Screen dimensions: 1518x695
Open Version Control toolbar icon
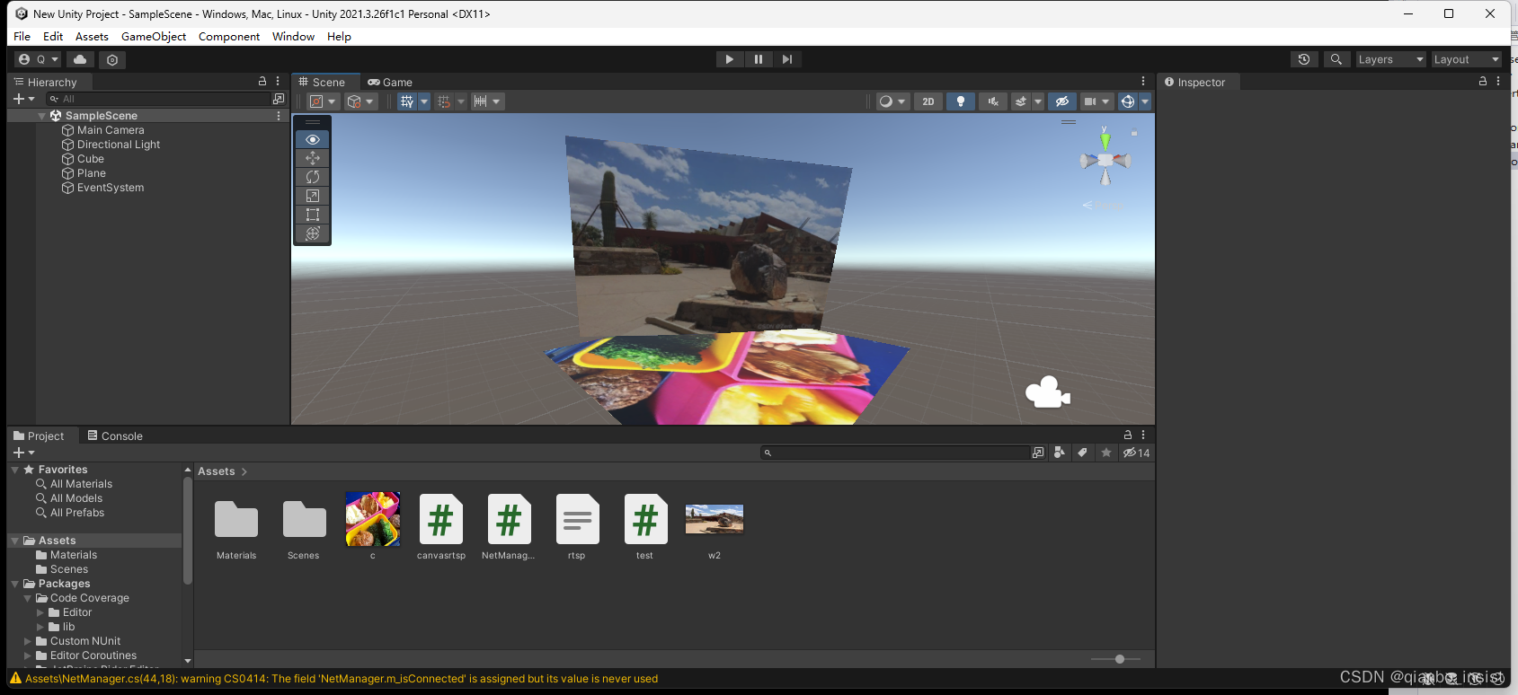coord(112,59)
